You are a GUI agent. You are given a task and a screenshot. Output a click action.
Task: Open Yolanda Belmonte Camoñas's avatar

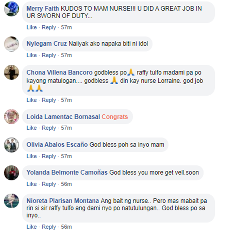pyautogui.click(x=11, y=173)
